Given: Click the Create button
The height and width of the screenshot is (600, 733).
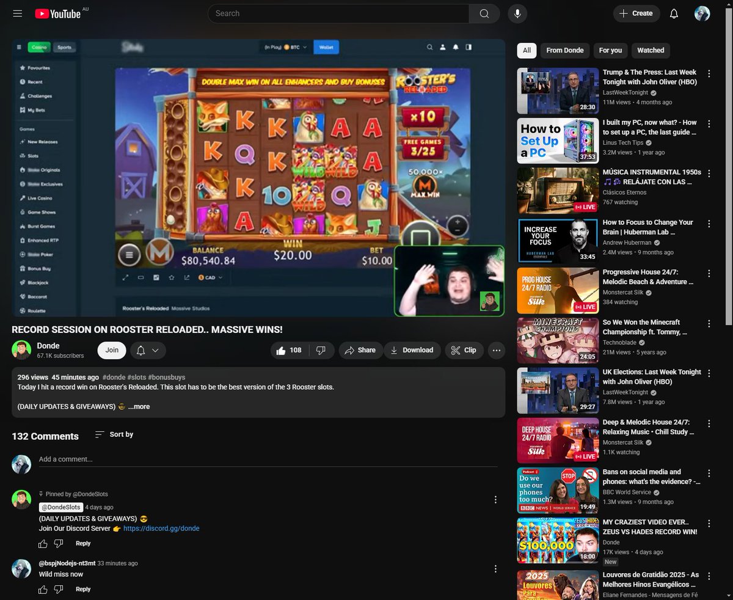Looking at the screenshot, I should 636,13.
